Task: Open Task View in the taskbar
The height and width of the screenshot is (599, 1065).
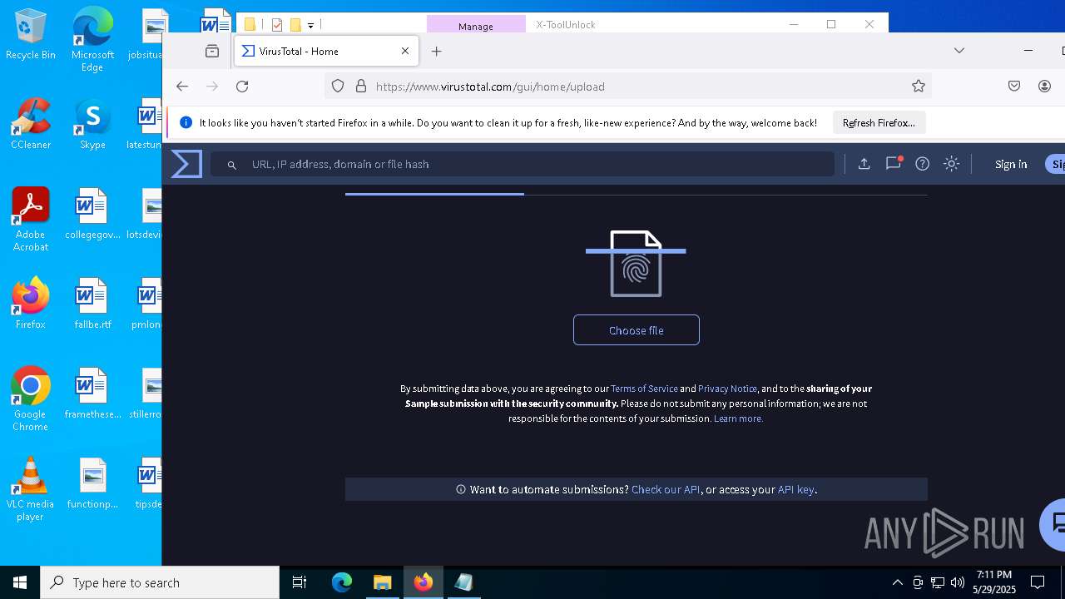Action: click(x=300, y=582)
